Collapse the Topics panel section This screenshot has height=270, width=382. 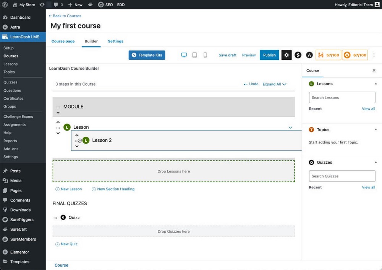[x=376, y=129]
